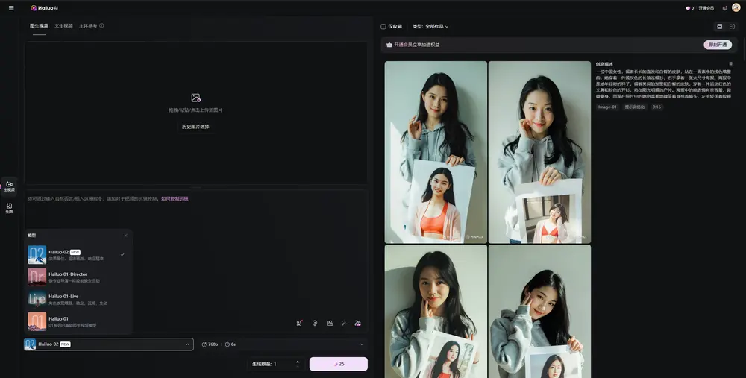This screenshot has height=378, width=746.
Task: Select the card layout view toggle
Action: (719, 26)
